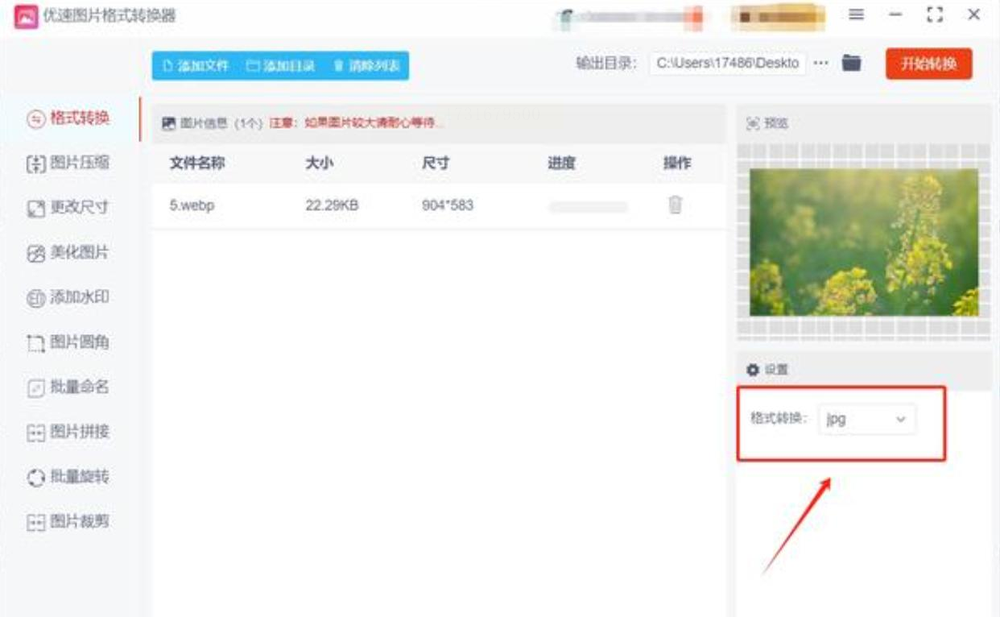Open the jpg format dropdown

(867, 420)
